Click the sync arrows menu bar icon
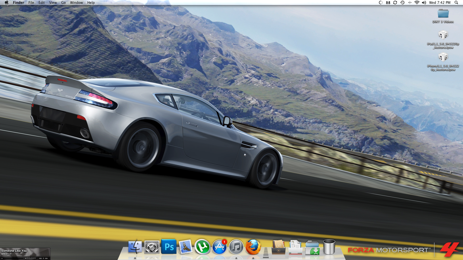Viewport: 463px width, 260px height. point(395,3)
